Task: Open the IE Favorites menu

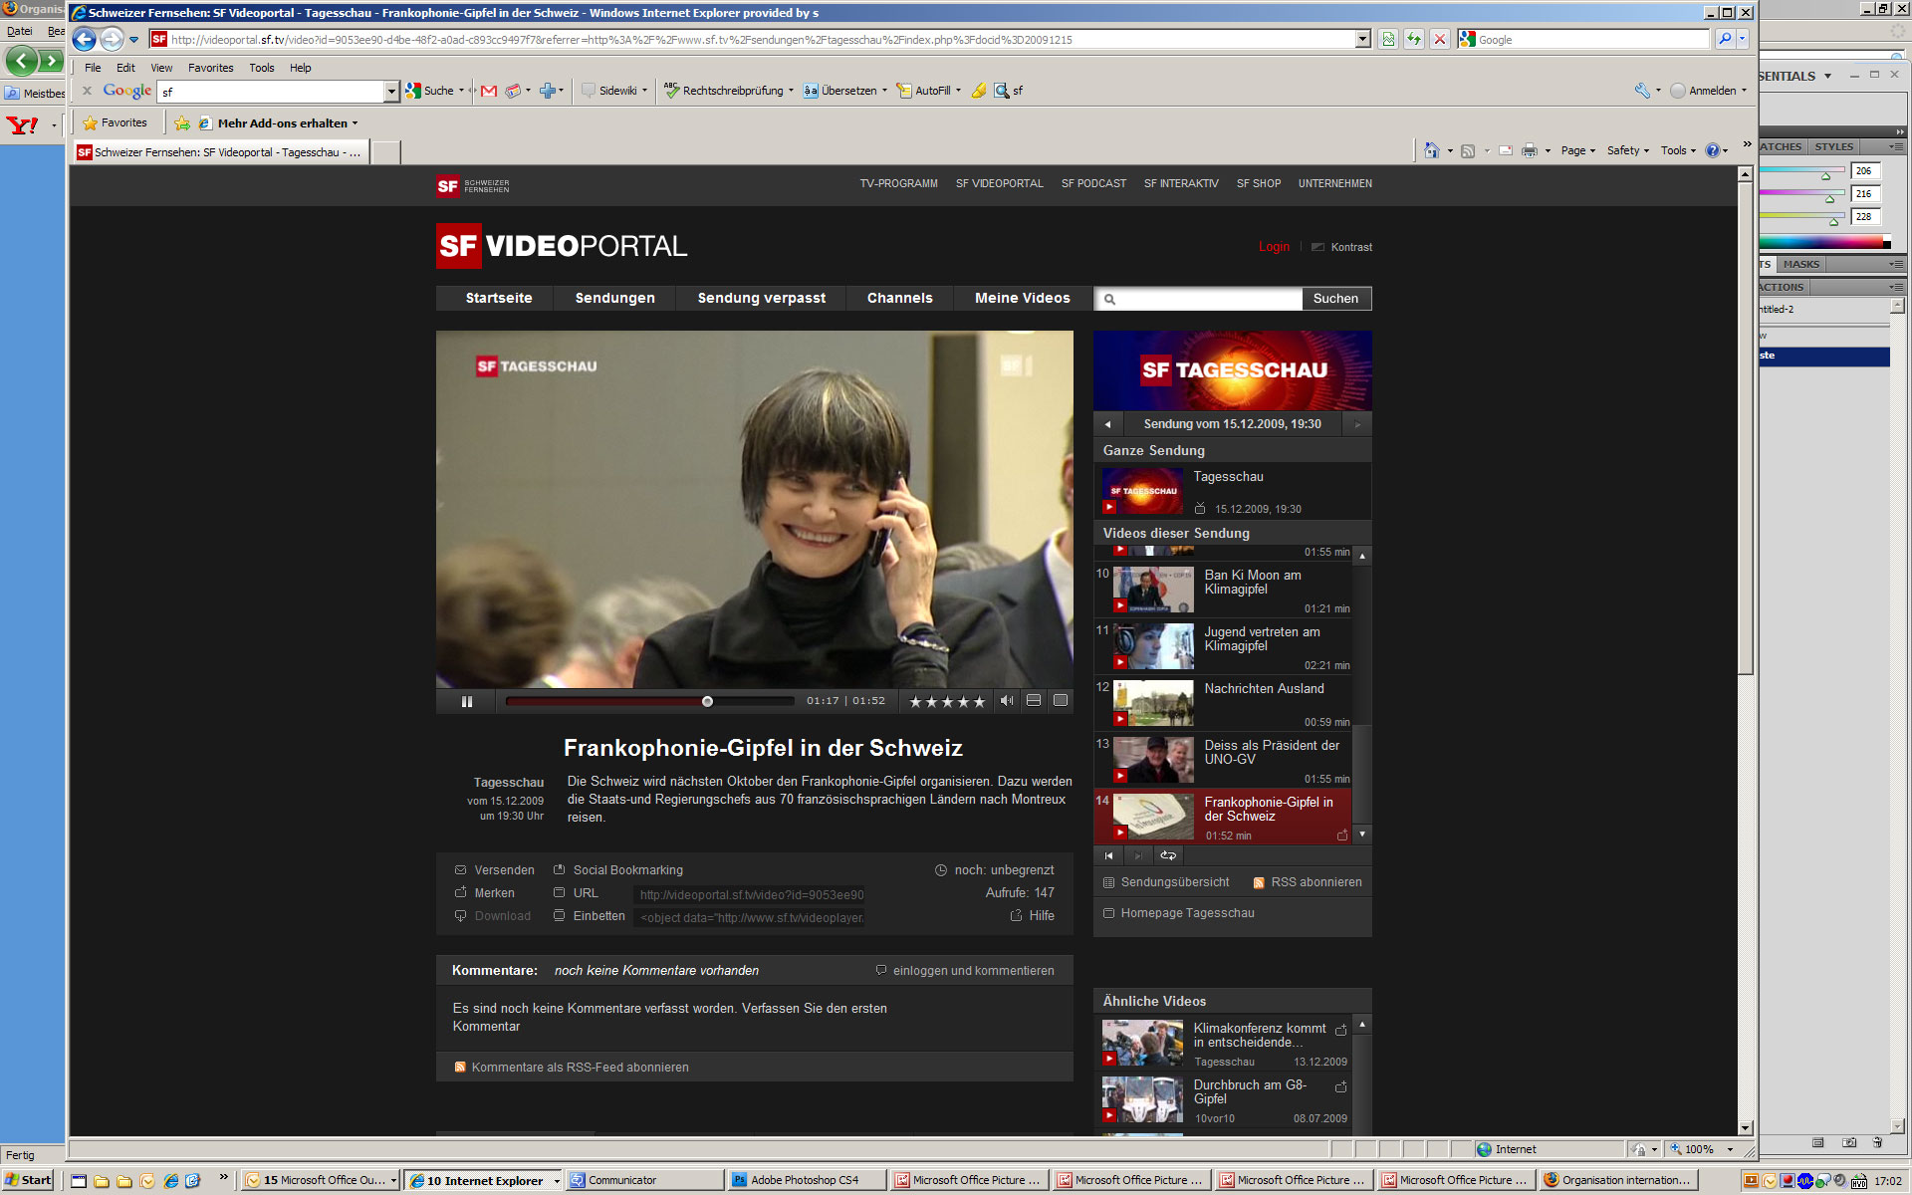Action: [210, 68]
